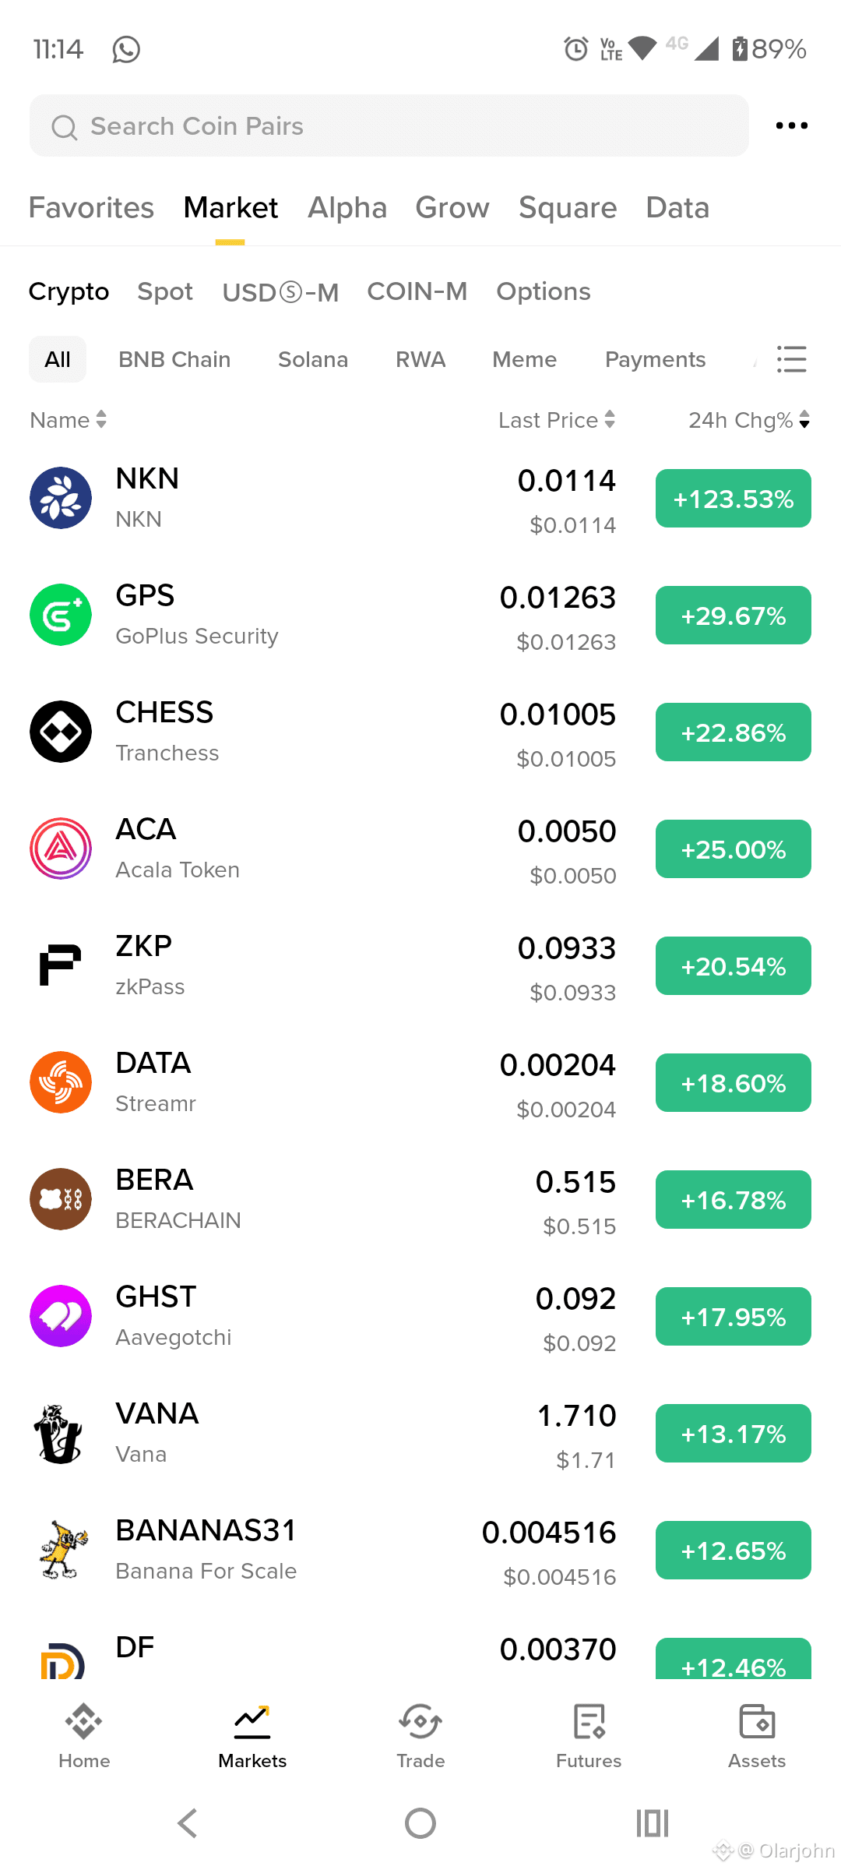The width and height of the screenshot is (841, 1870).
Task: Sort list by 24h Chg%
Action: point(749,420)
